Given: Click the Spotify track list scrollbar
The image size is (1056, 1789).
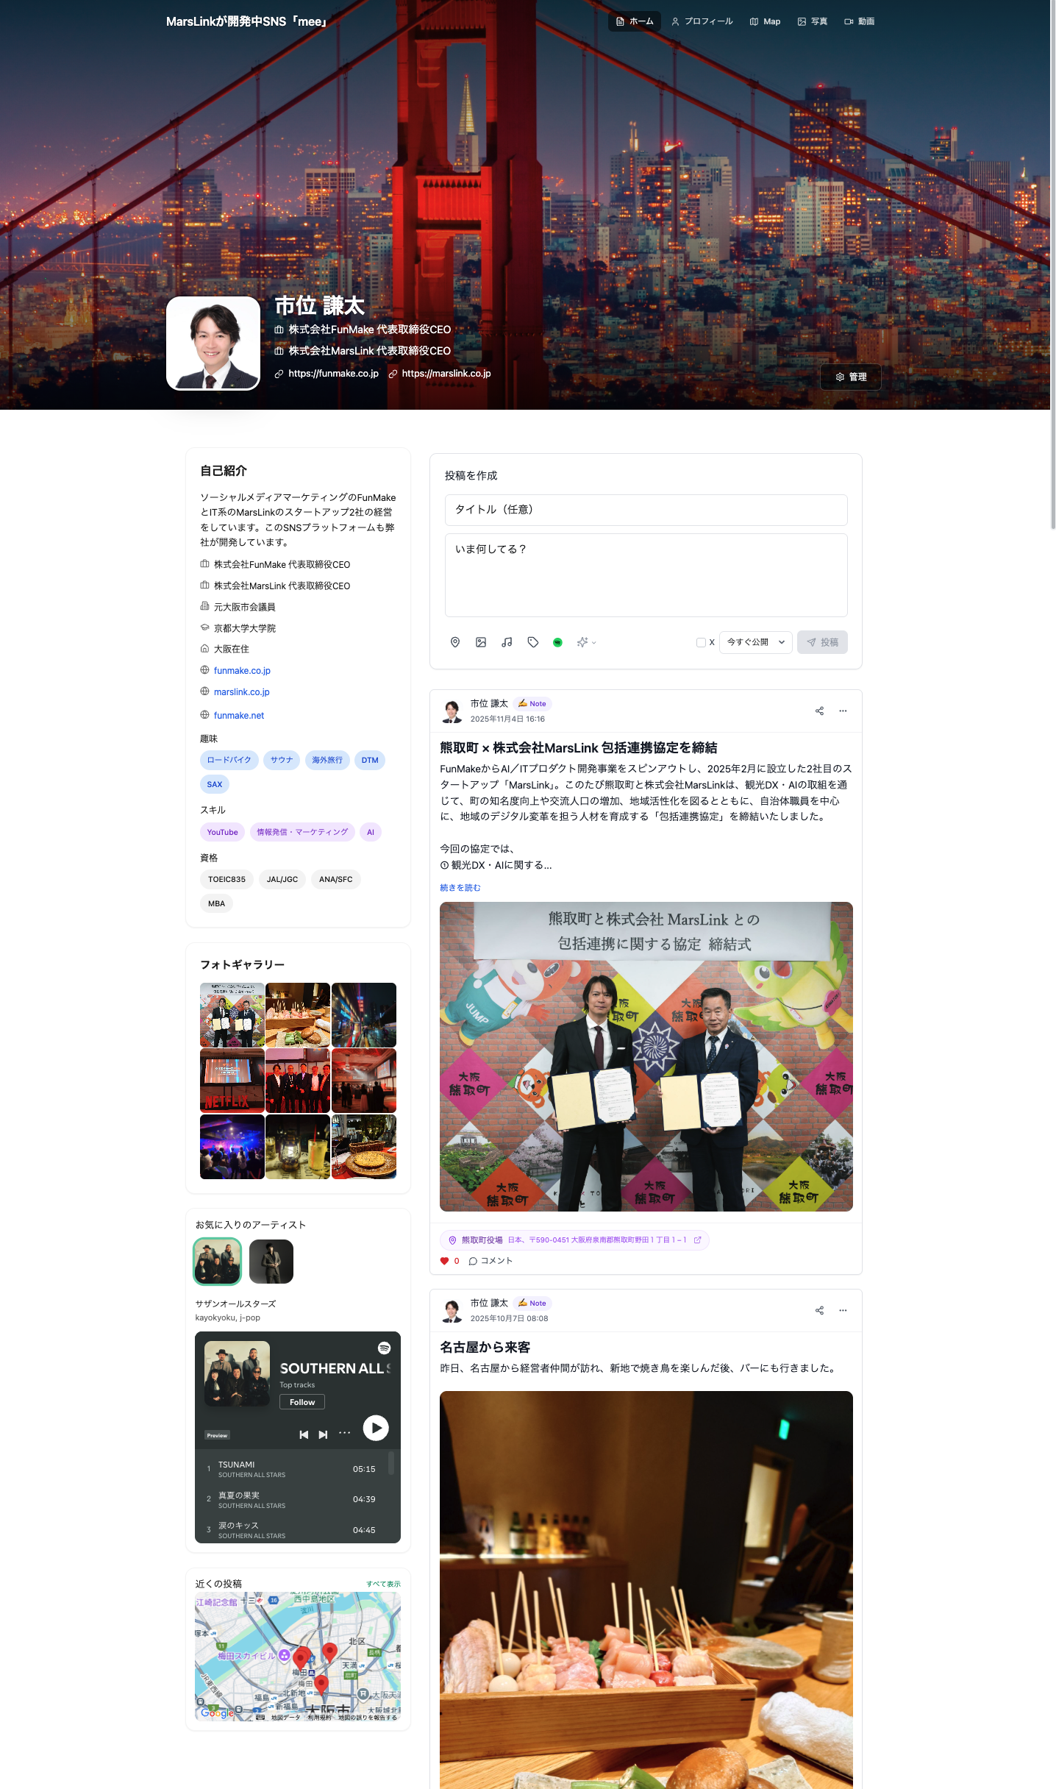Looking at the screenshot, I should pos(391,1462).
